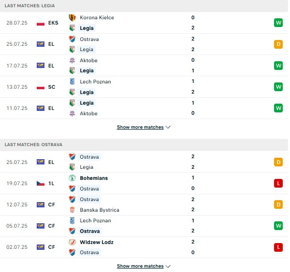
Task: Click the Bohemians club logo
Action: [72, 178]
